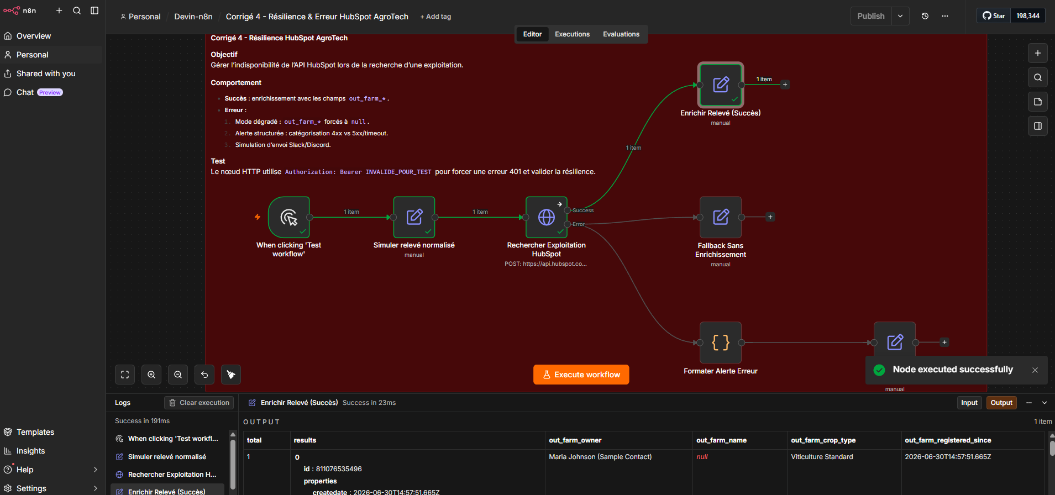
Task: Select the Fallback Sans Enrichissement node
Action: pos(721,217)
